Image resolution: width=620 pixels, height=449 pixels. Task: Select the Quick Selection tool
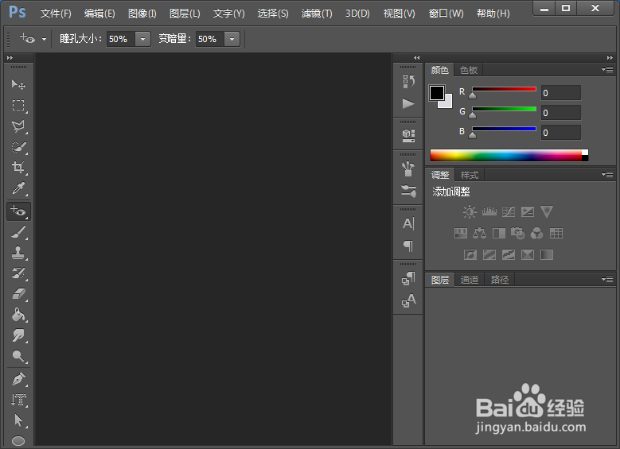click(18, 147)
